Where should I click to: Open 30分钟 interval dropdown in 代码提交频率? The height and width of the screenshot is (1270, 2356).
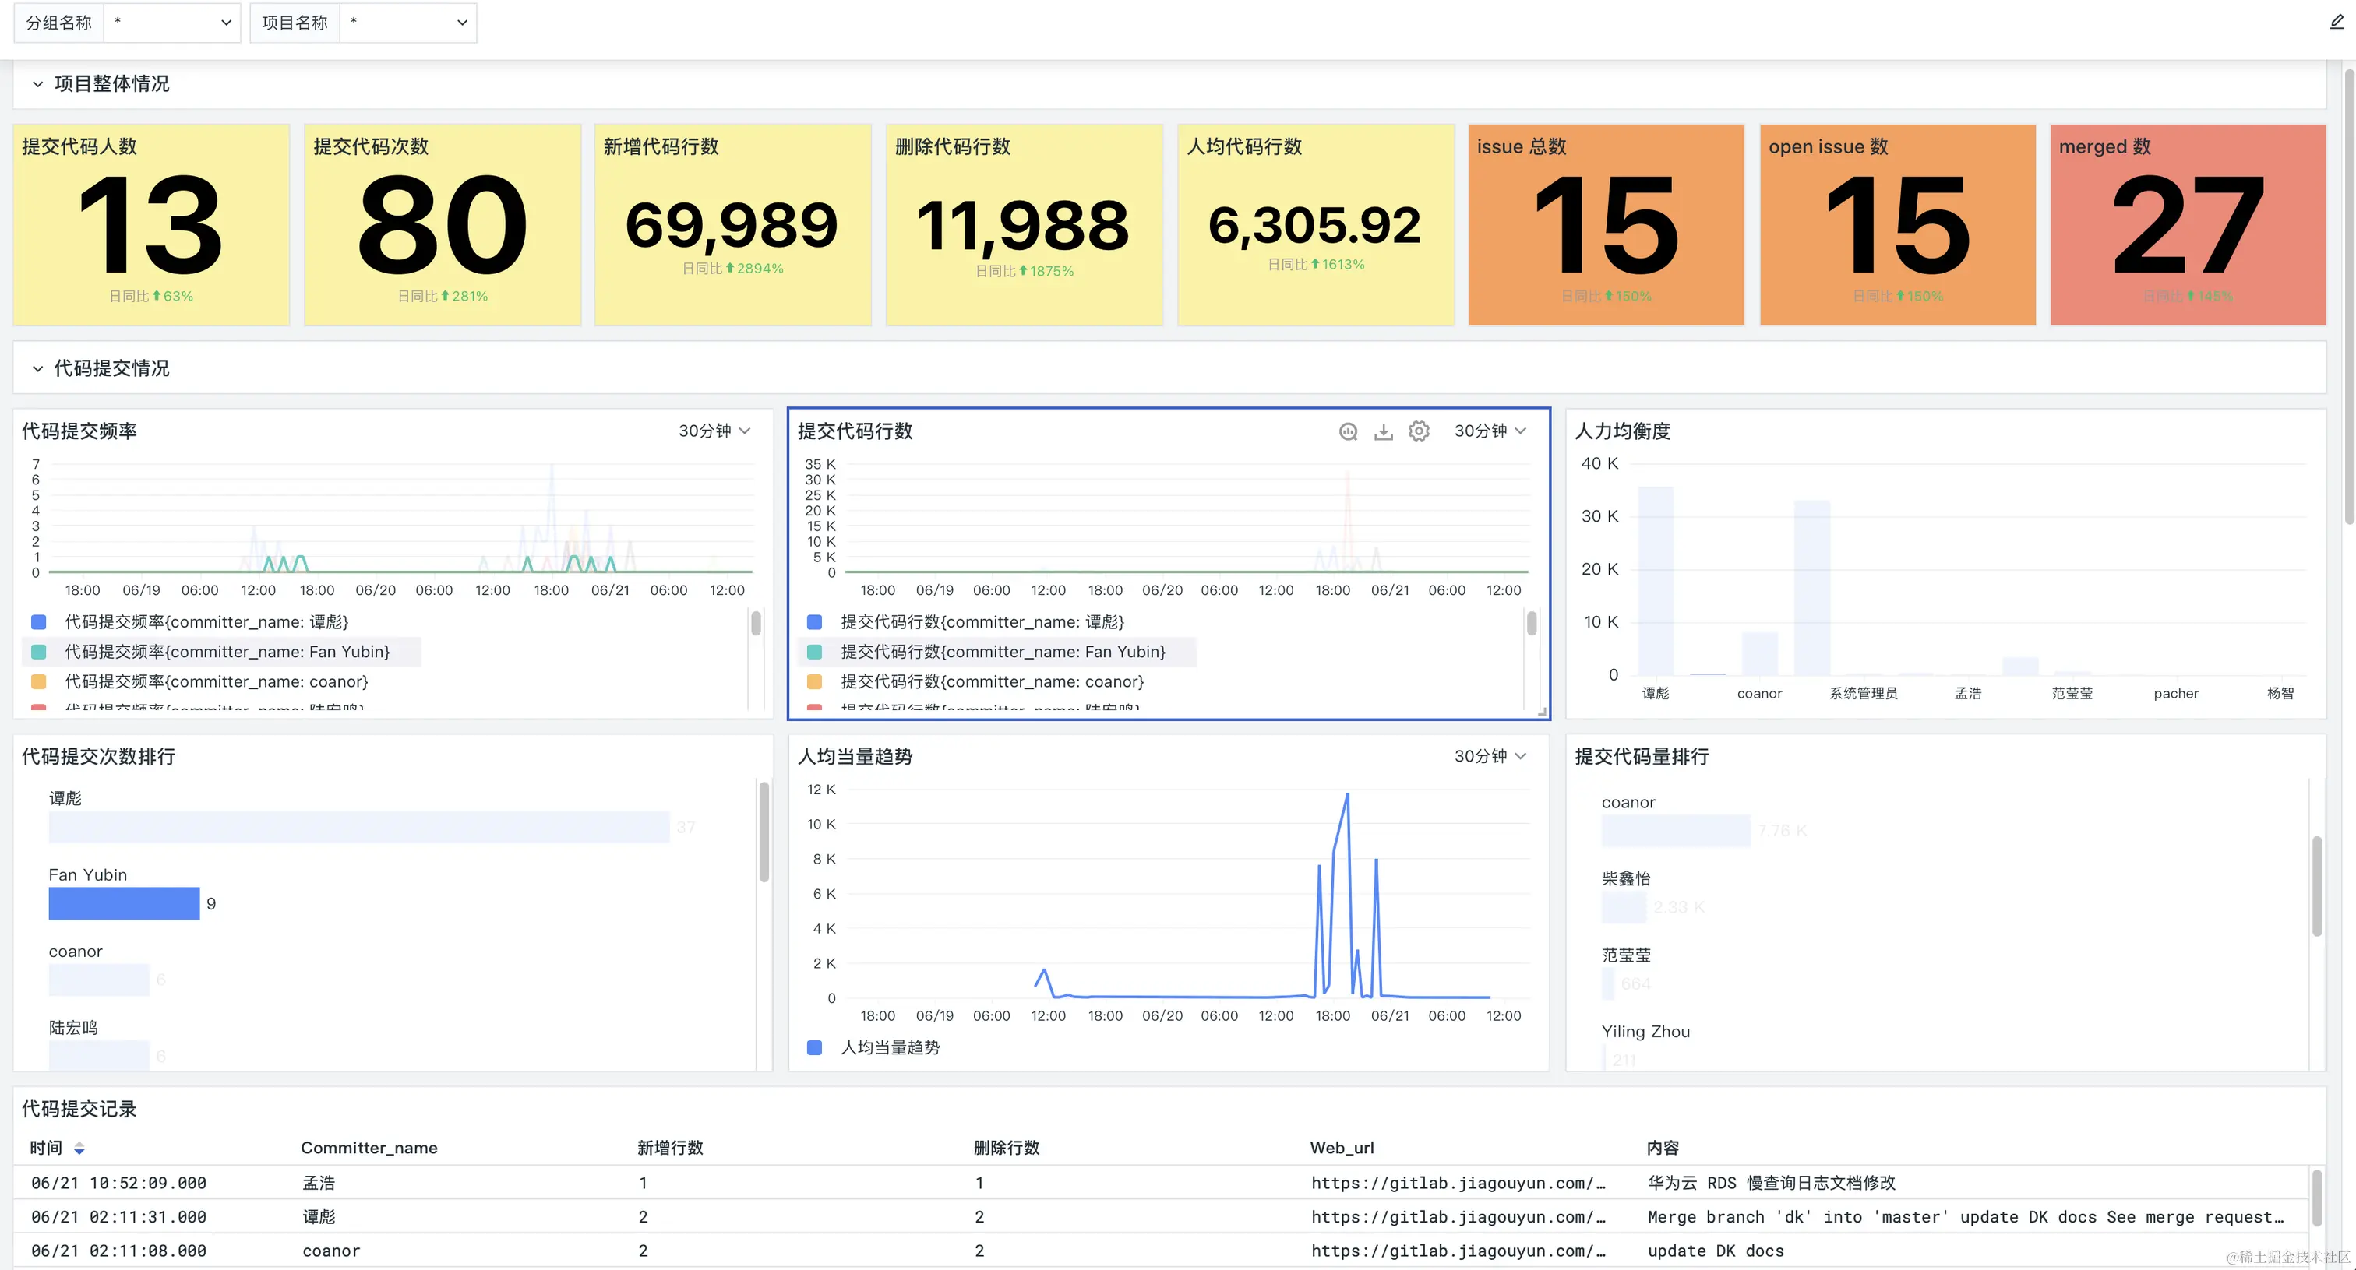pyautogui.click(x=714, y=431)
